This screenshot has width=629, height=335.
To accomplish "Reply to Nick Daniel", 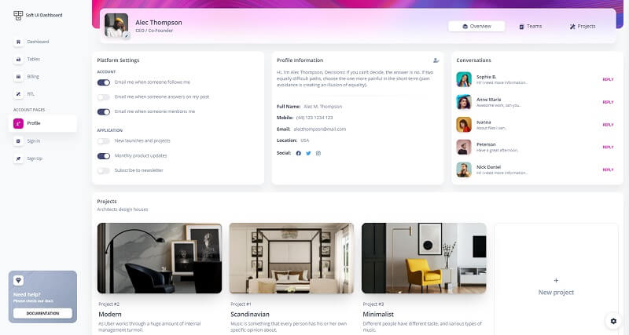I will click(608, 169).
